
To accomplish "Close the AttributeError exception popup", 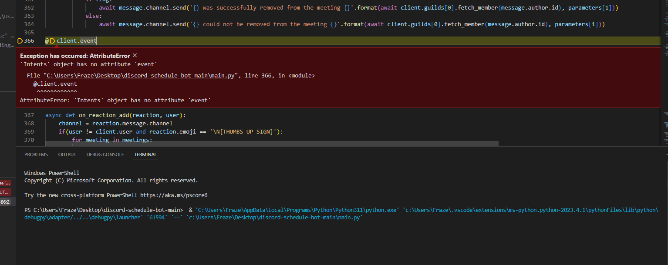I will tap(135, 56).
